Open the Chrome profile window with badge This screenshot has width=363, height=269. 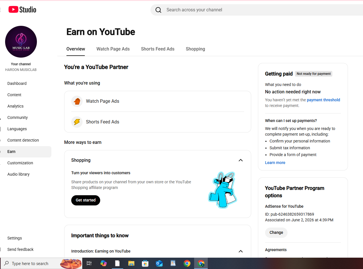pos(201,263)
